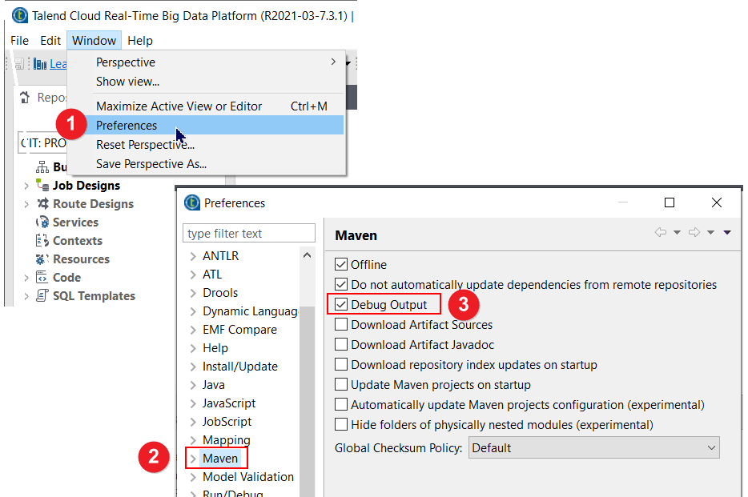Toggle the Debug Output checkbox
This screenshot has height=497, width=748.
coord(342,305)
